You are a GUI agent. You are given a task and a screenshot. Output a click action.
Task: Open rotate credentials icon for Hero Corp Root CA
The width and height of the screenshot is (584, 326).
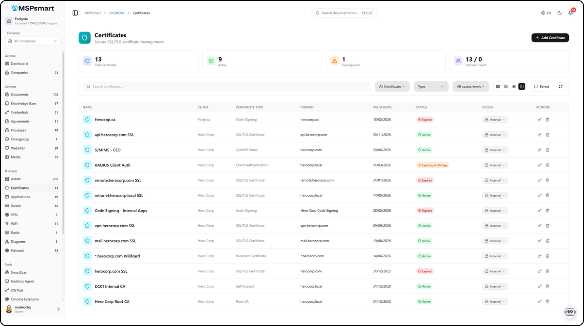539,301
